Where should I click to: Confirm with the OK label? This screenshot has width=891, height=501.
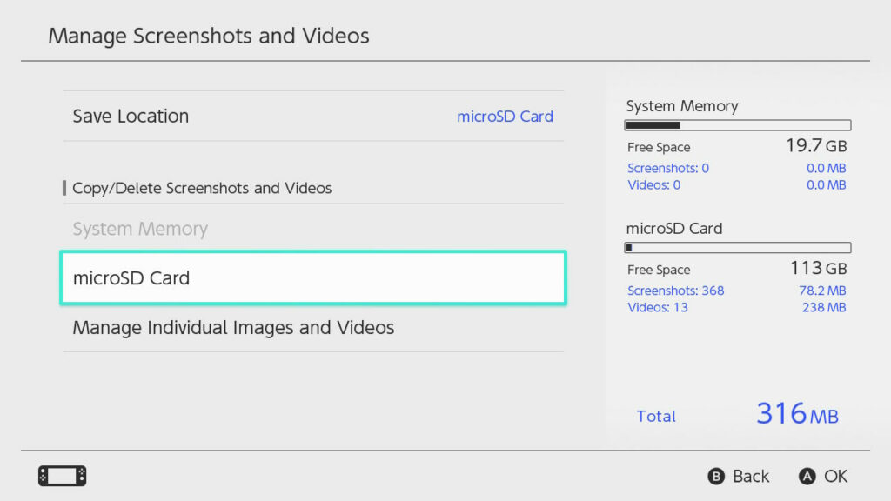[836, 476]
